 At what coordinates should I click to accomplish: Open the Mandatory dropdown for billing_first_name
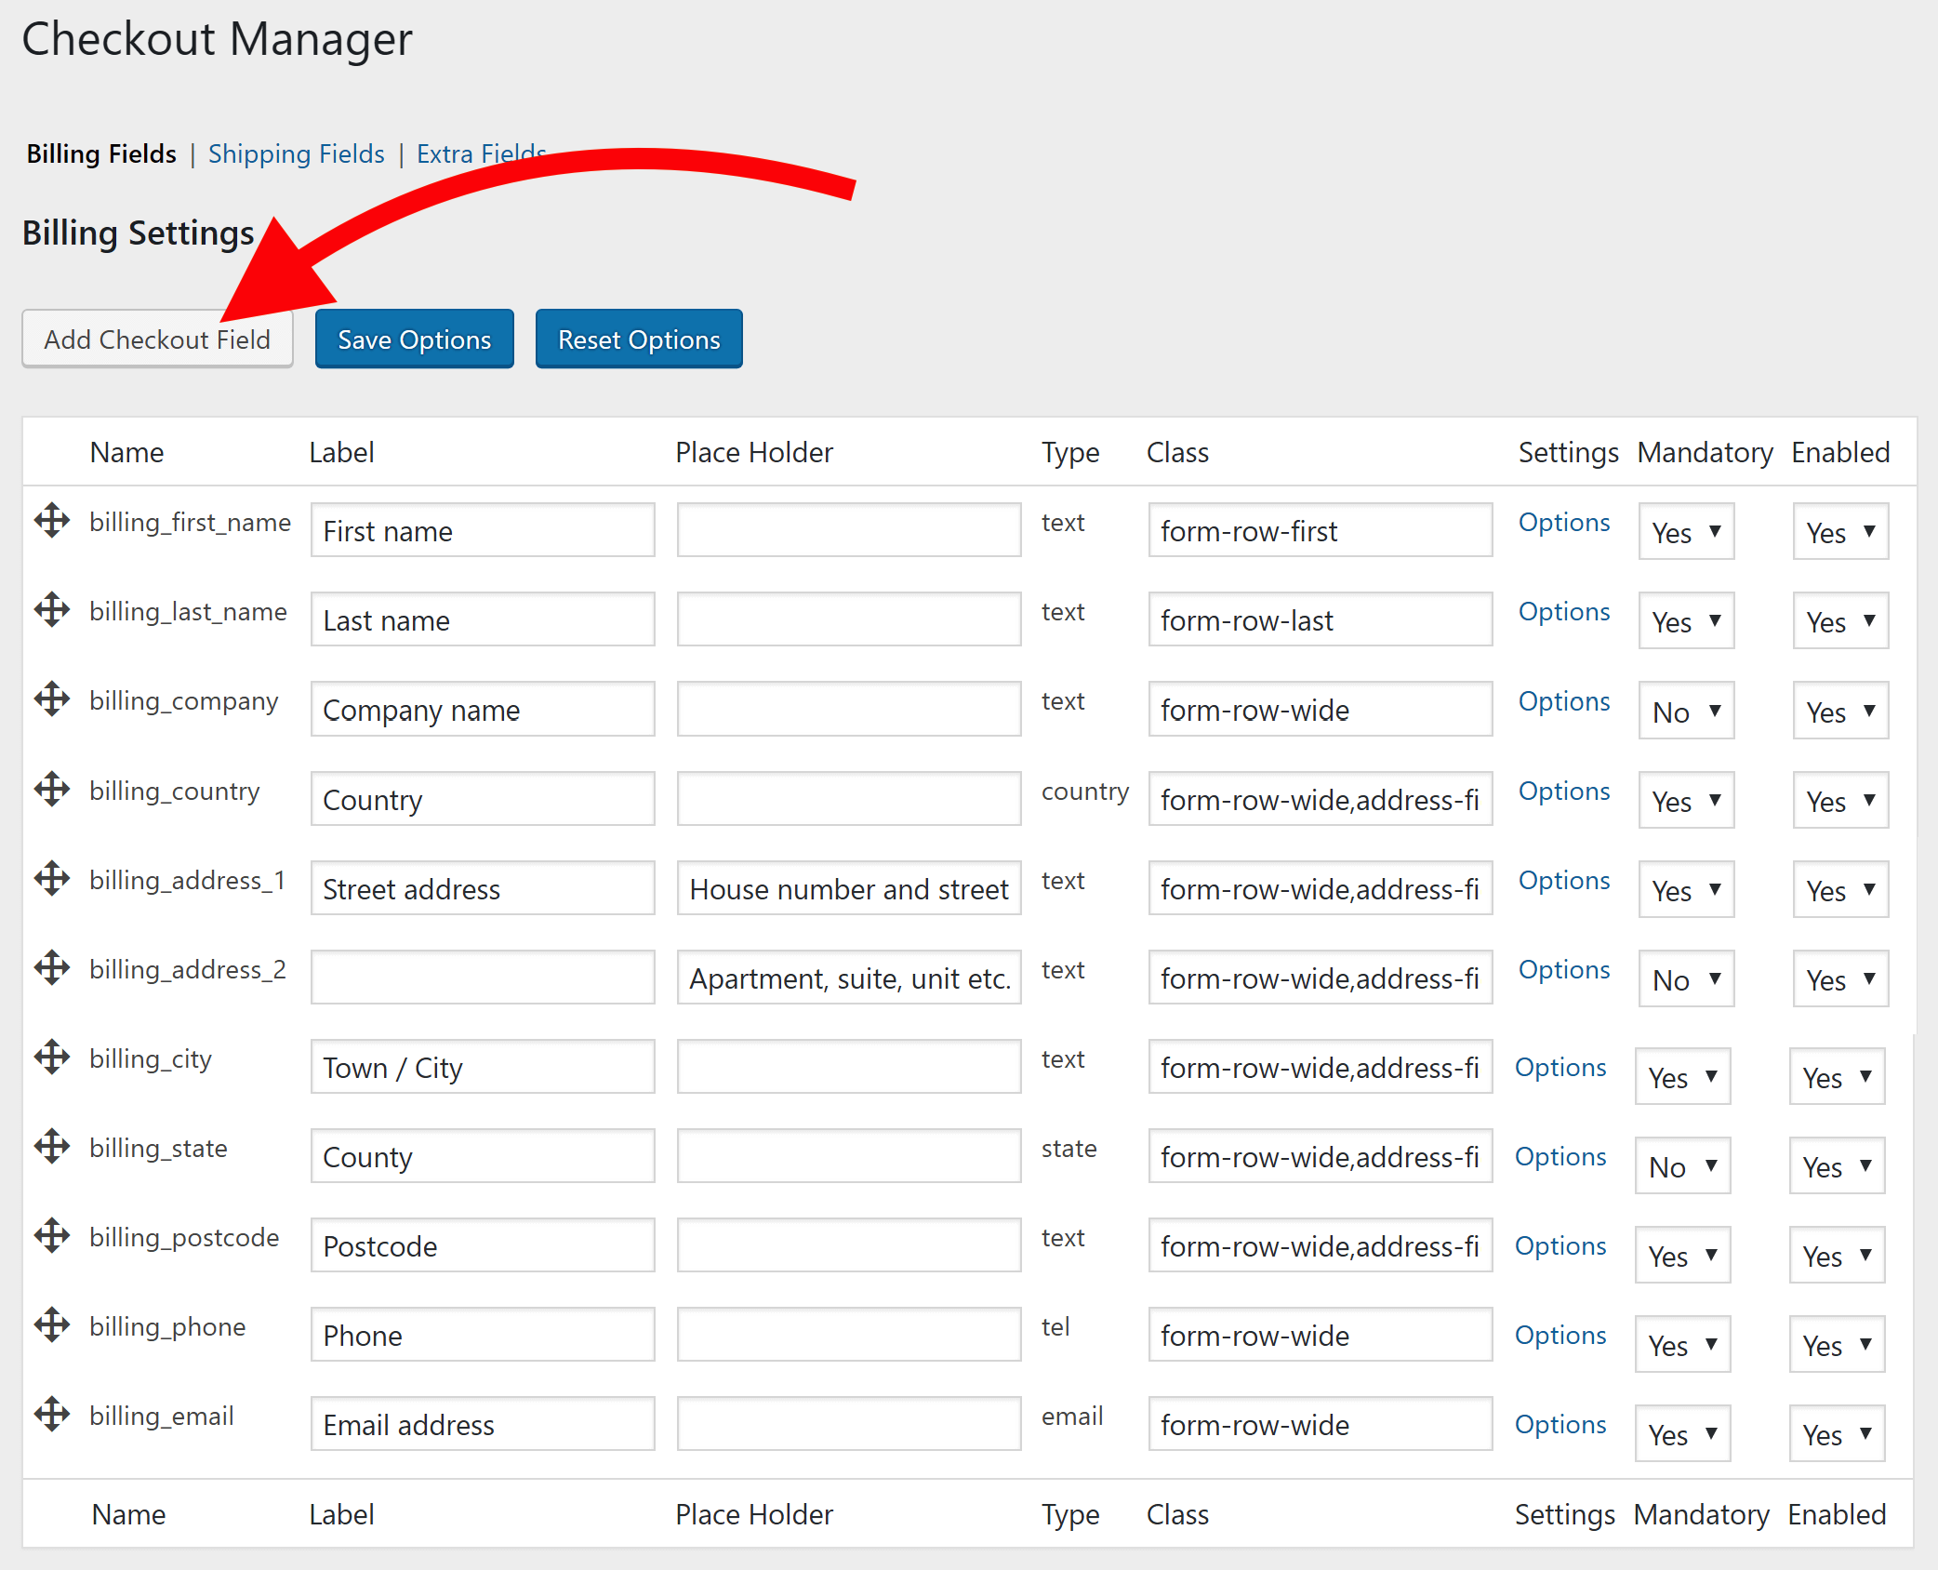pyautogui.click(x=1685, y=531)
